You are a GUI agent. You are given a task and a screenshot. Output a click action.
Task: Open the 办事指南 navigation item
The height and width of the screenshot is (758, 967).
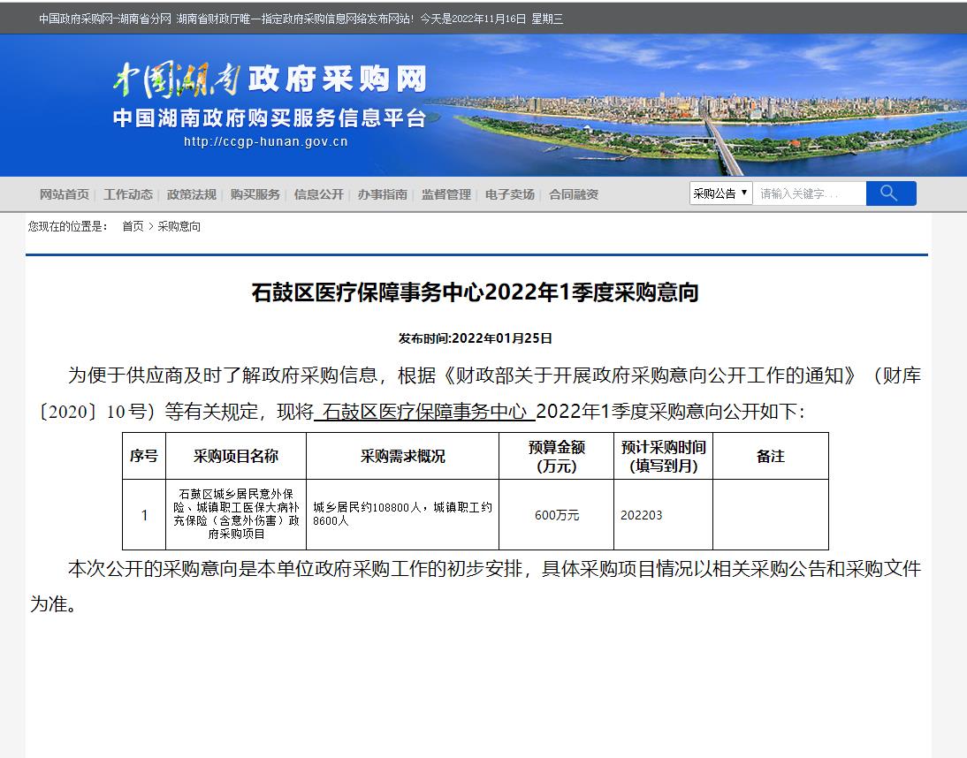(x=383, y=194)
